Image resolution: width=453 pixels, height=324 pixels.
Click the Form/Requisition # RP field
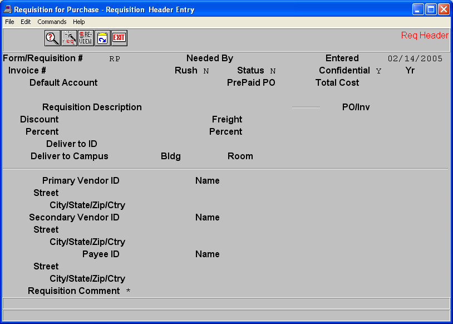click(114, 58)
